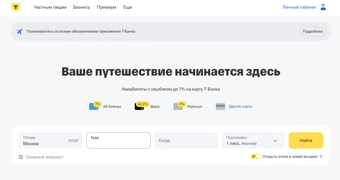
Task: Open the Частным лицам menu
Action: click(x=50, y=7)
